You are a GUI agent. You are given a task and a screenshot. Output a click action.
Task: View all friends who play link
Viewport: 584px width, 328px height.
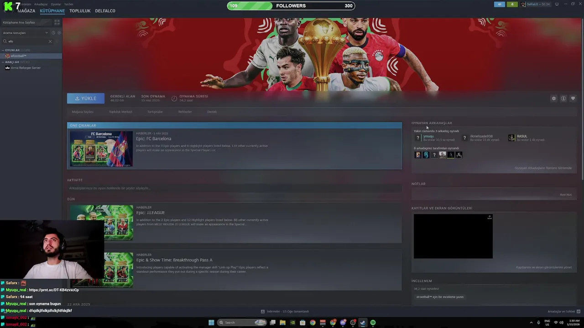[543, 168]
